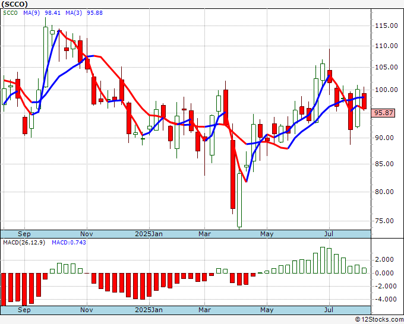
Task: Click Jul on the price chart timeline
Action: (329, 234)
